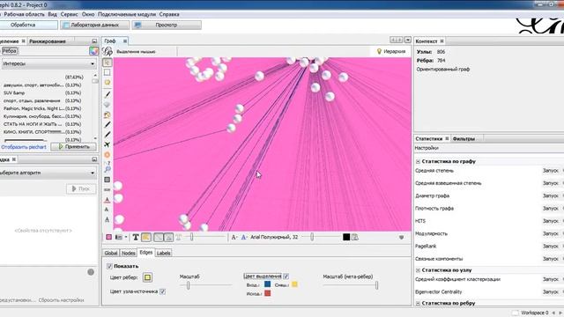Toggle show edge labels button
This screenshot has width=564, height=317.
[178, 237]
